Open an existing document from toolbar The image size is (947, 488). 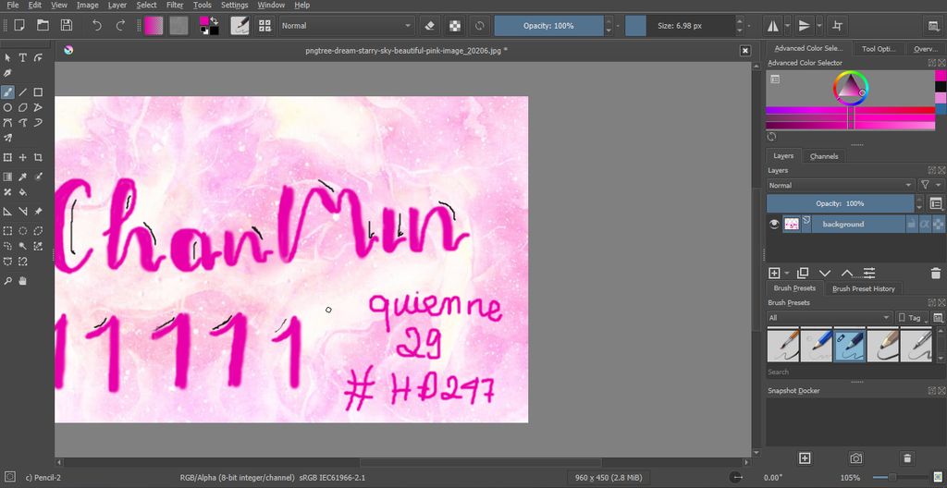tap(43, 25)
